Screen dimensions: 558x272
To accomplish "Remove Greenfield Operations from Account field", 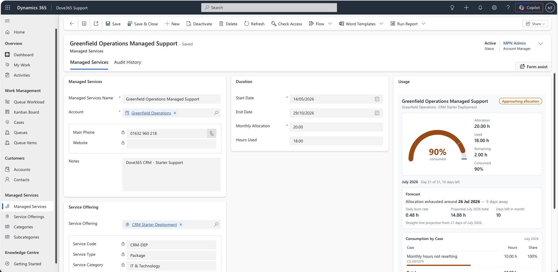I will click(x=175, y=113).
